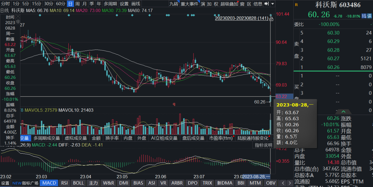Click the 指标说明 indicator description button
Screen dimensions: 373x187
click(264, 145)
